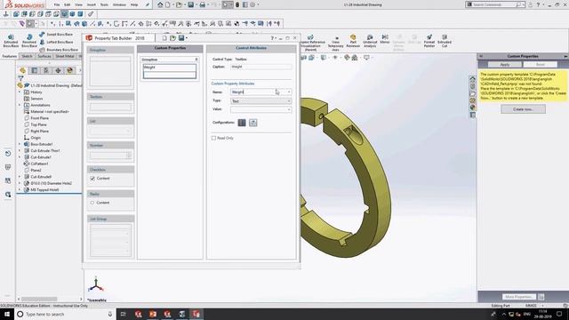Click the Print icon in SolidWorks toolbar

(x=202, y=4)
